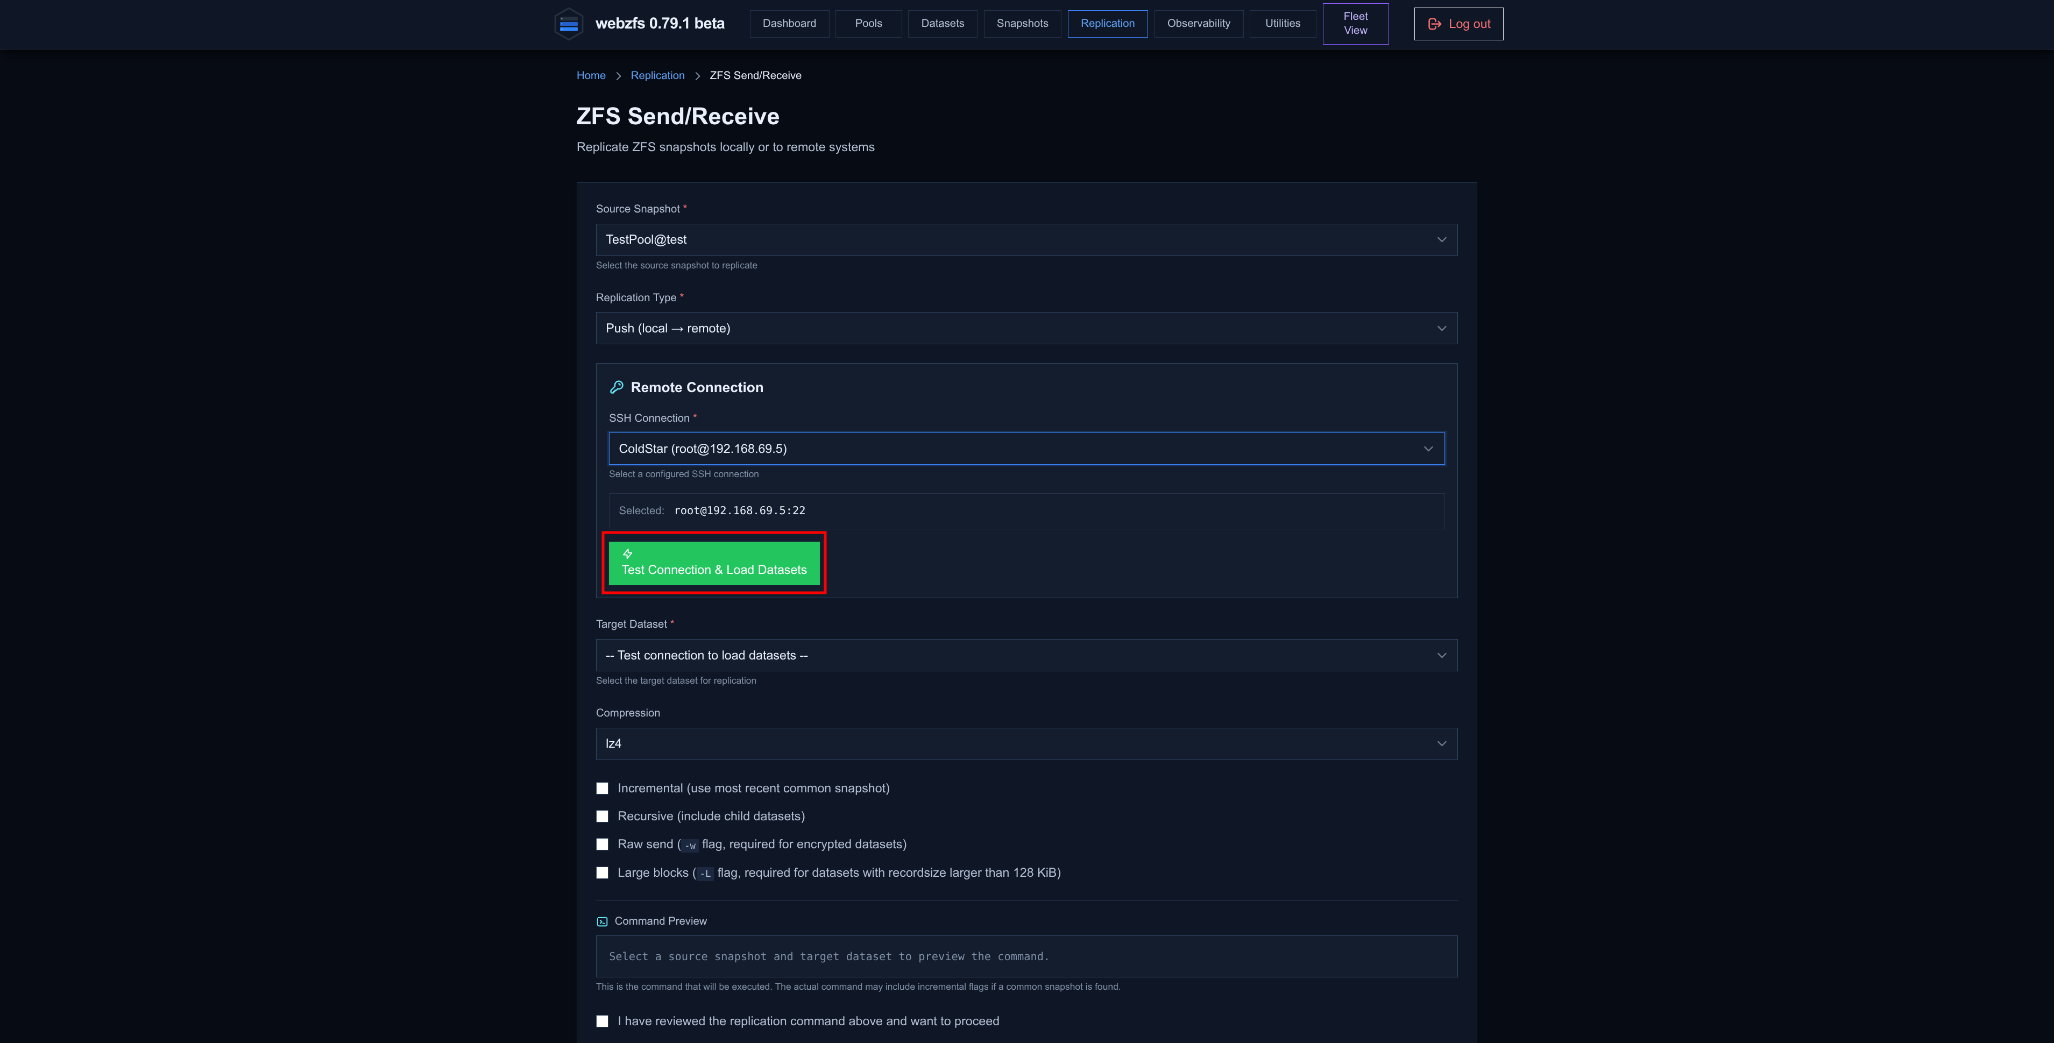Click the chevron arrow of Source Snapshot field

[1442, 240]
